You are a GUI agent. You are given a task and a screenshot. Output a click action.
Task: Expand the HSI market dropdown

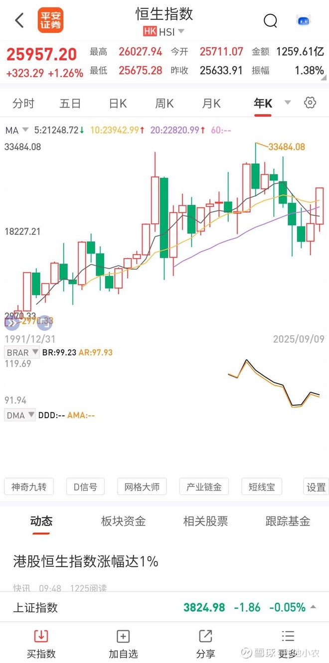point(181,31)
